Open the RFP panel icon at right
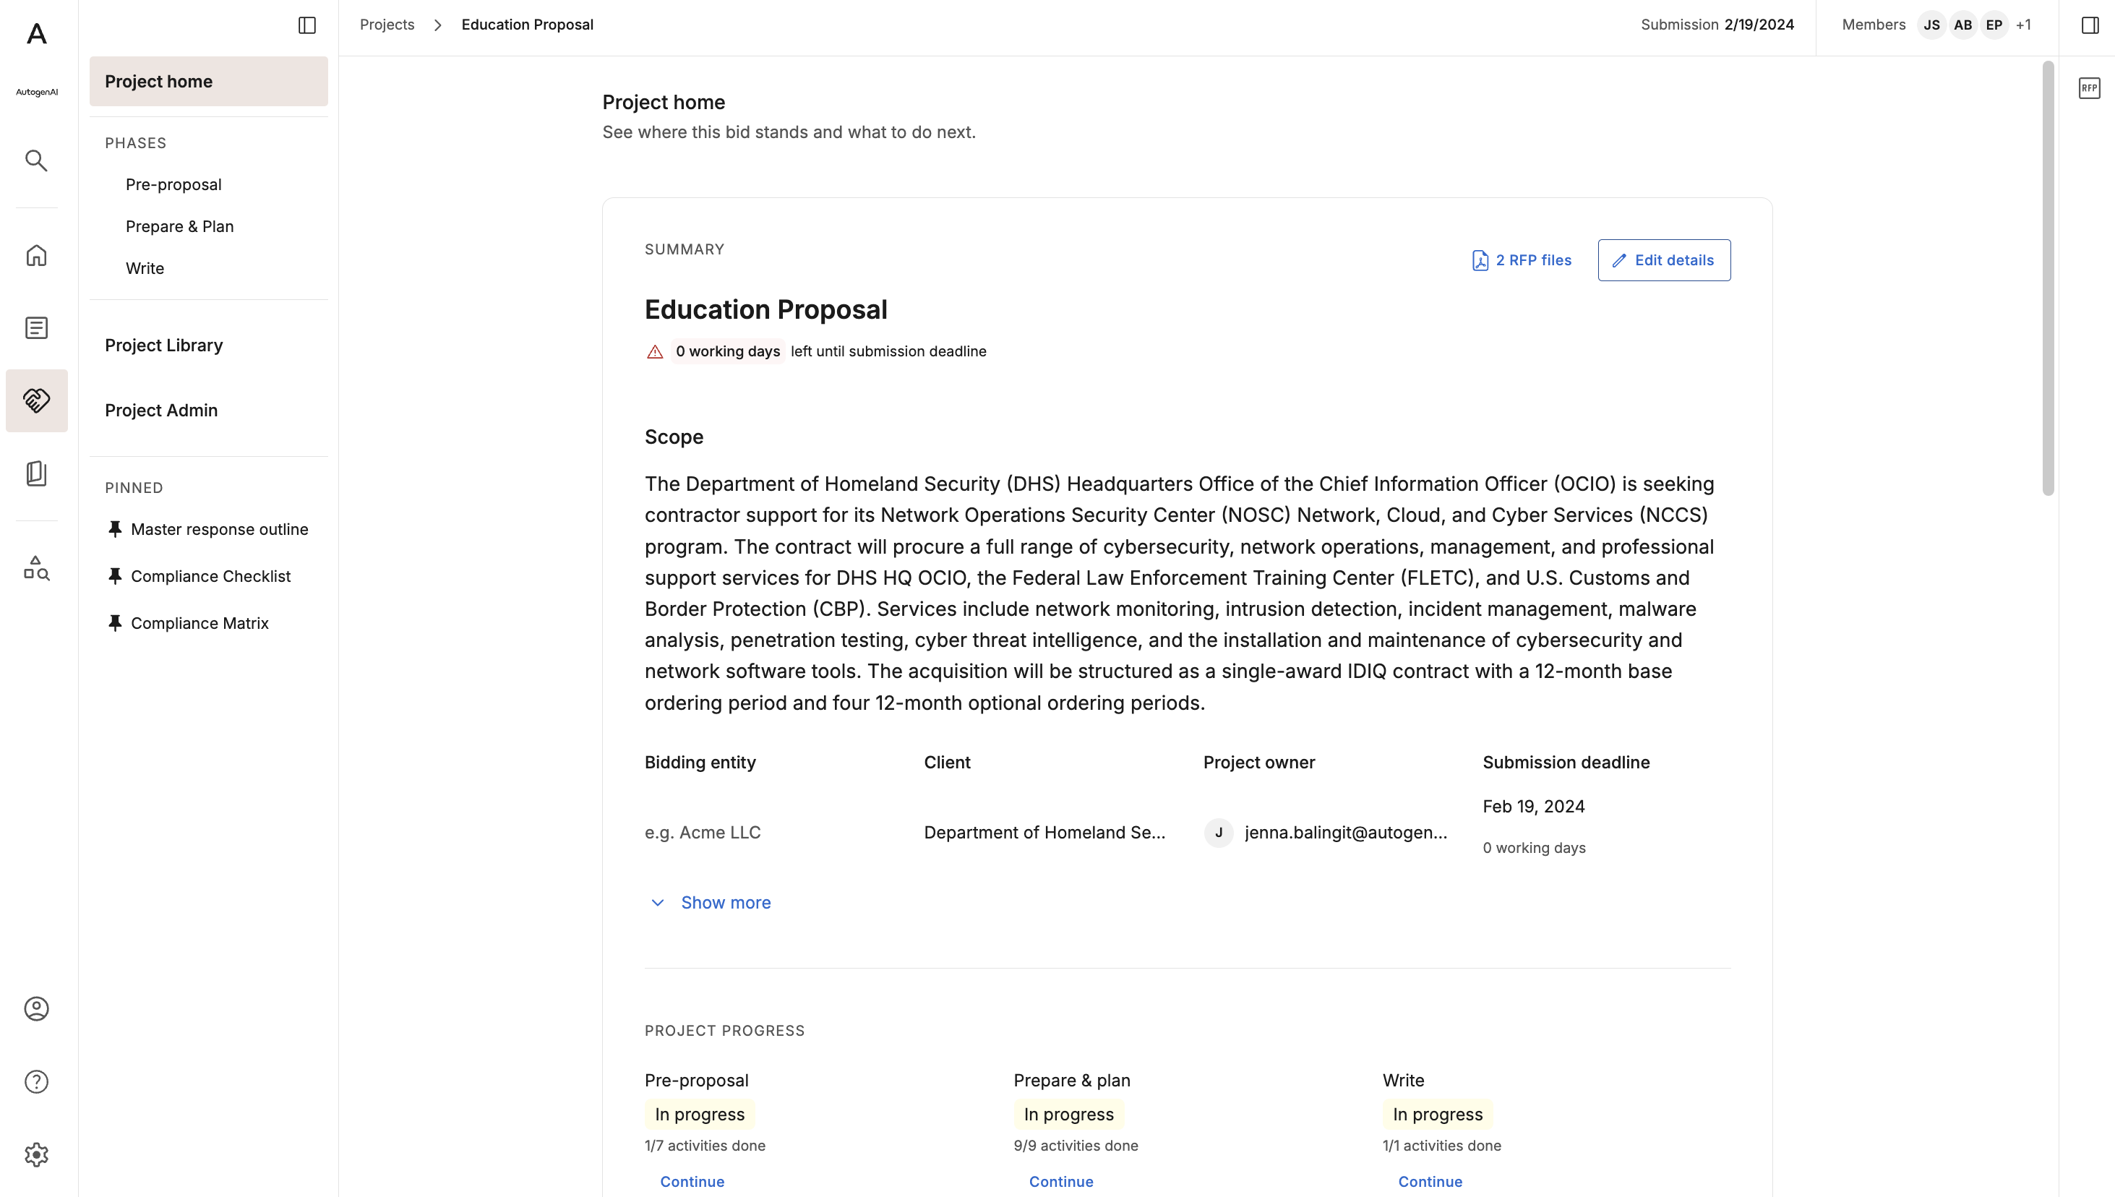This screenshot has height=1197, width=2115. tap(2089, 88)
